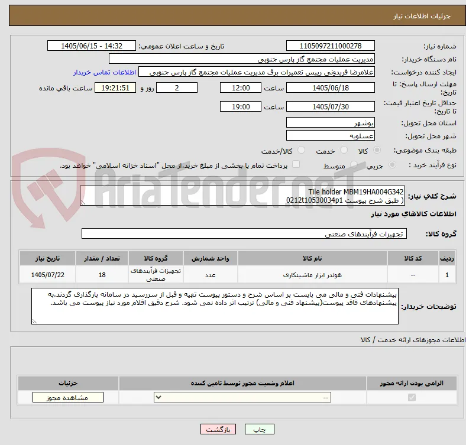The height and width of the screenshot is (445, 466).
Task: Click the buyer notes text area
Action: point(215,306)
